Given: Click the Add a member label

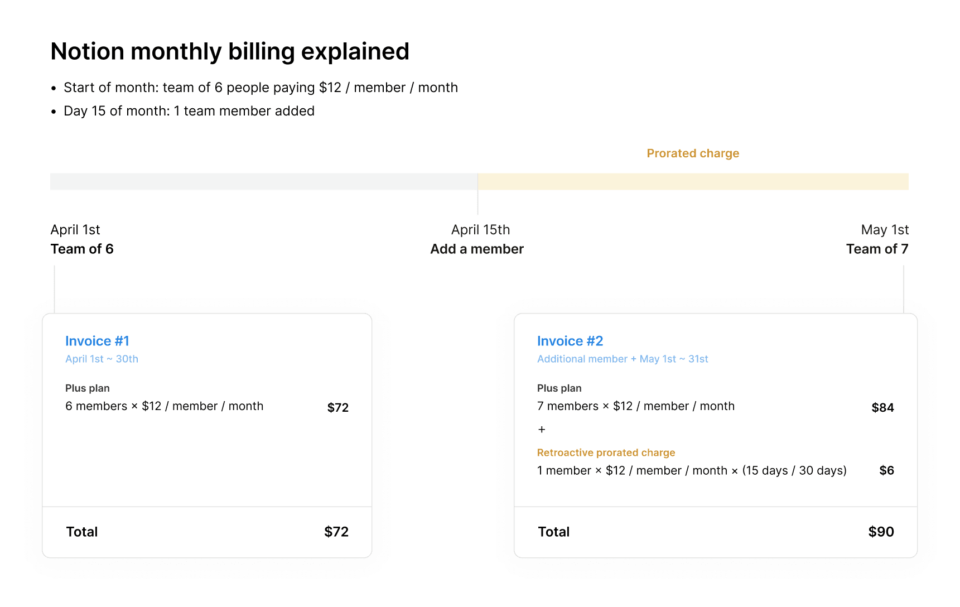Looking at the screenshot, I should tap(477, 249).
